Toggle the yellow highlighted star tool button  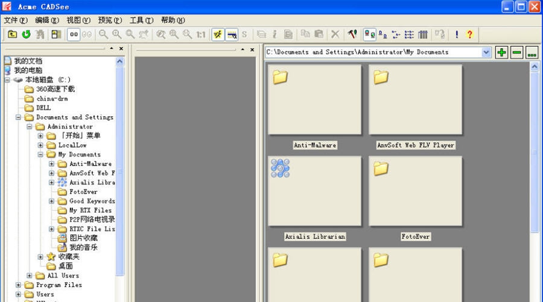tap(218, 34)
